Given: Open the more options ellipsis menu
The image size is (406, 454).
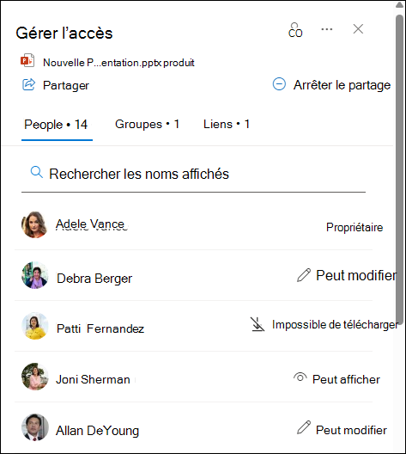Looking at the screenshot, I should point(327,29).
